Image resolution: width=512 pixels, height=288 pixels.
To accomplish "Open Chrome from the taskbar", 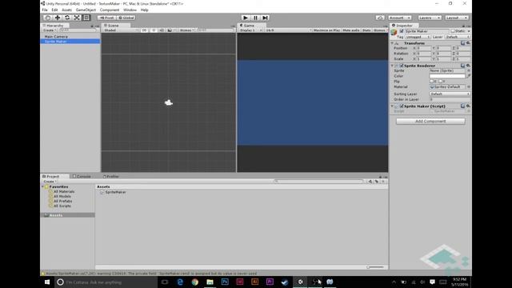I will click(x=195, y=282).
